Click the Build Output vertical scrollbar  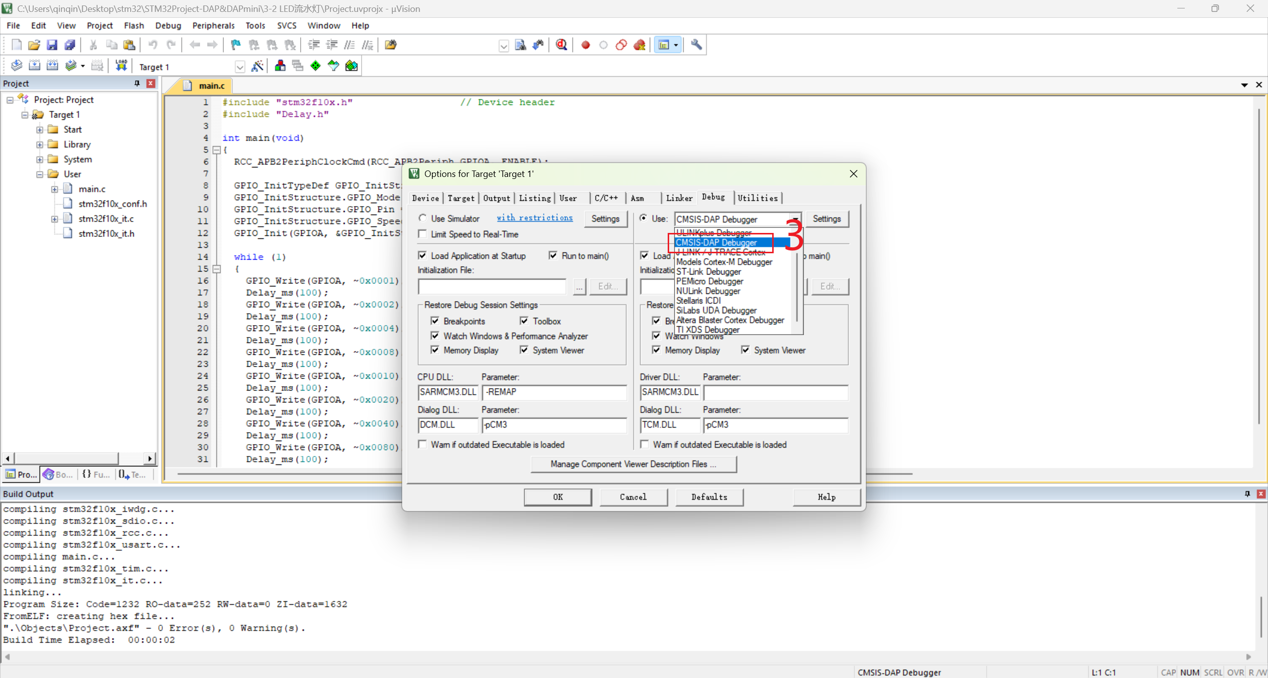1261,617
